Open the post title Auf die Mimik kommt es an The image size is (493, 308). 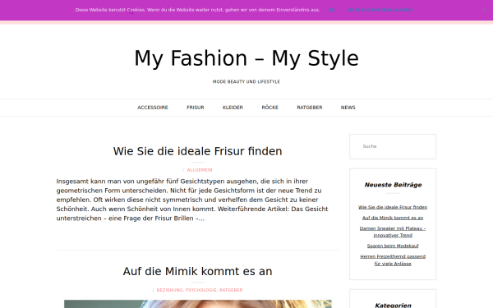coord(197,271)
